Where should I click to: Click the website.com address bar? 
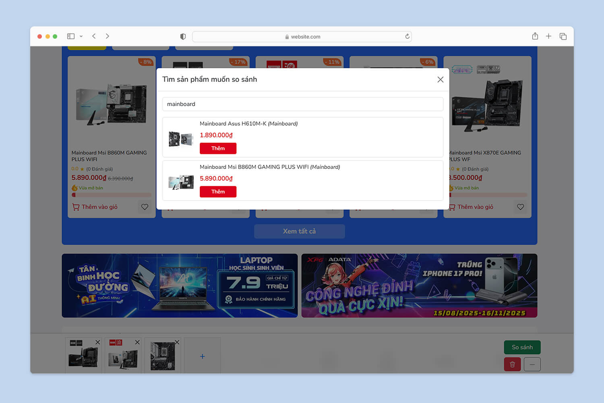[x=302, y=37]
